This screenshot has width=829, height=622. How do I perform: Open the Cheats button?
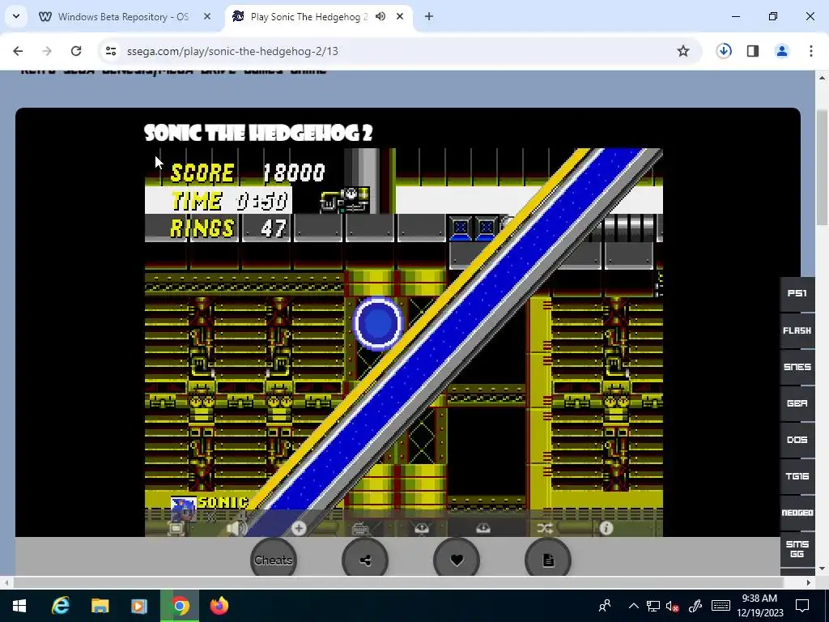click(274, 560)
